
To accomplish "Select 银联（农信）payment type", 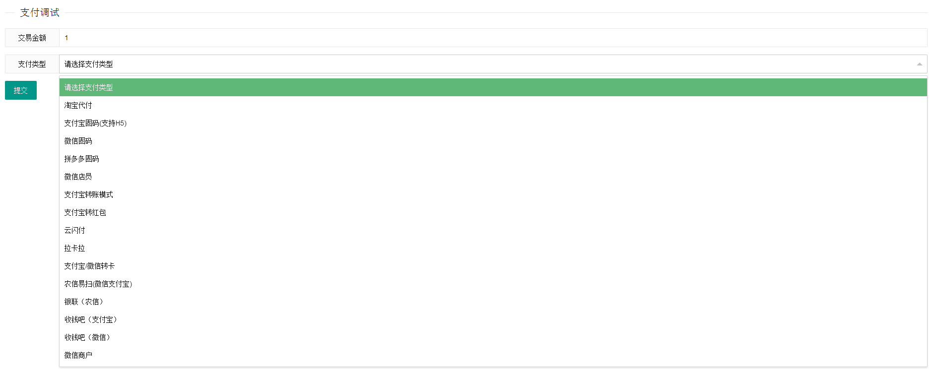I will pos(84,302).
